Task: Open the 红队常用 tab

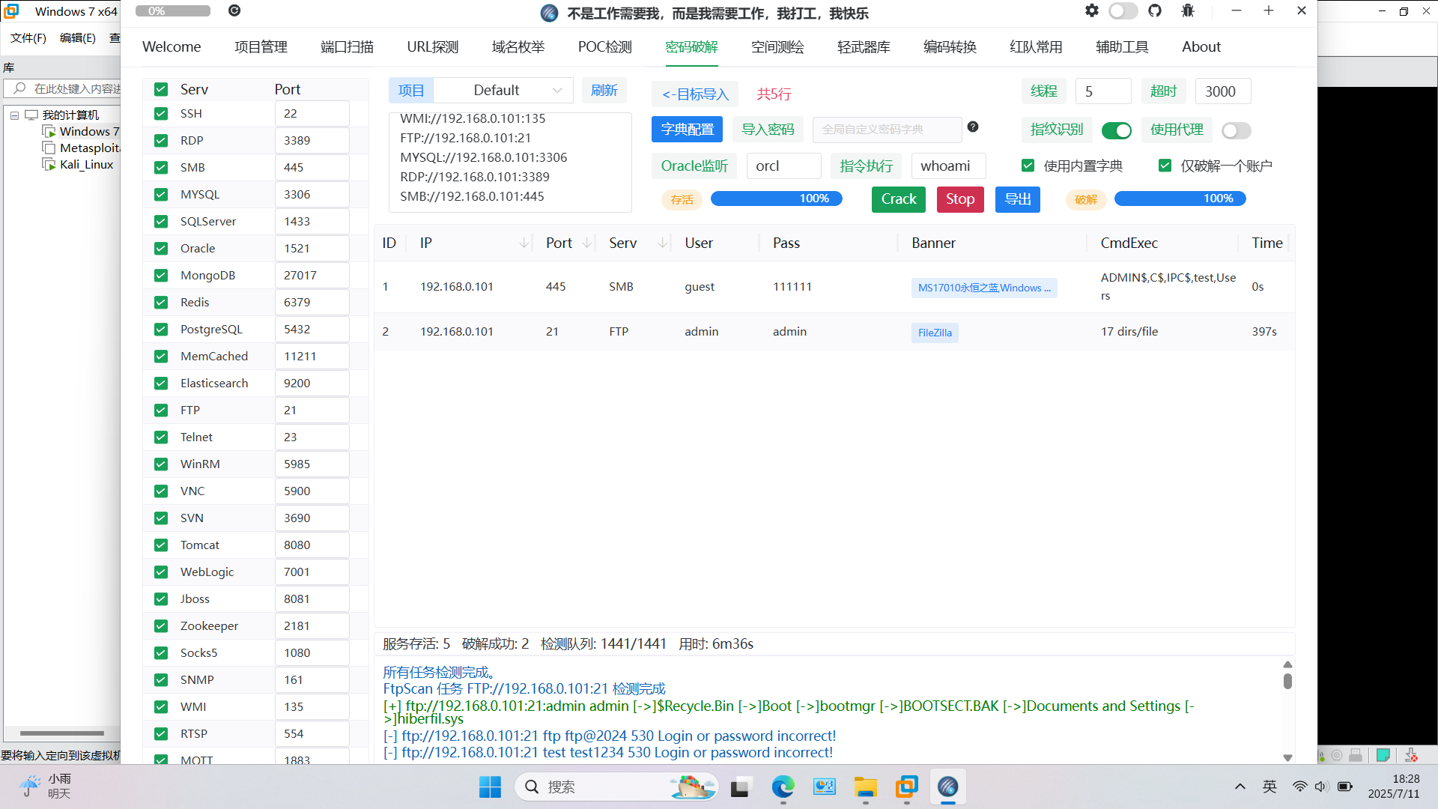Action: (1036, 46)
